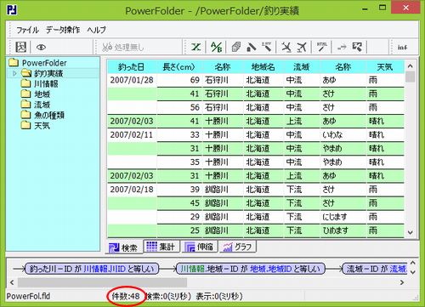
Task: Click the condition pane scroll up arrow
Action: click(413, 263)
